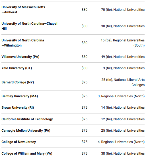The width and height of the screenshot is (146, 160).
Task: Open University of North Carolina—Chapel Hill entry
Action: [x=29, y=26]
